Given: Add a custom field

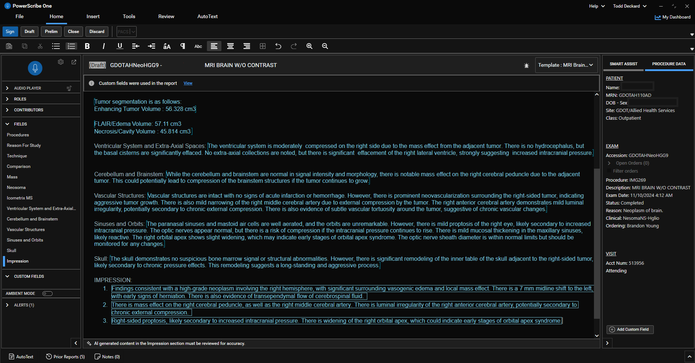Looking at the screenshot, I should tap(630, 329).
